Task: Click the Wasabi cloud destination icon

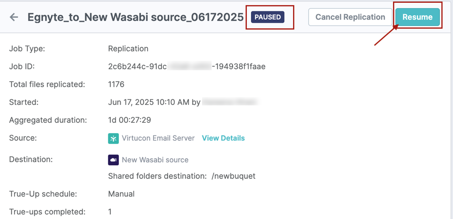Action: tap(113, 160)
